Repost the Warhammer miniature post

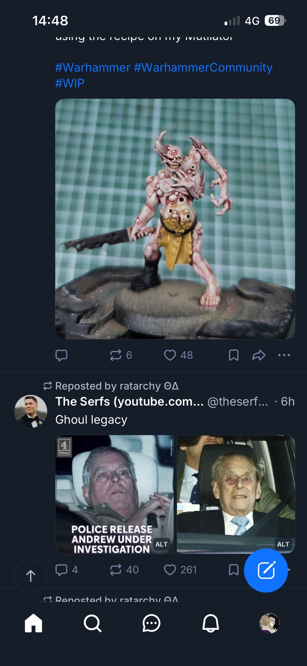click(x=116, y=355)
